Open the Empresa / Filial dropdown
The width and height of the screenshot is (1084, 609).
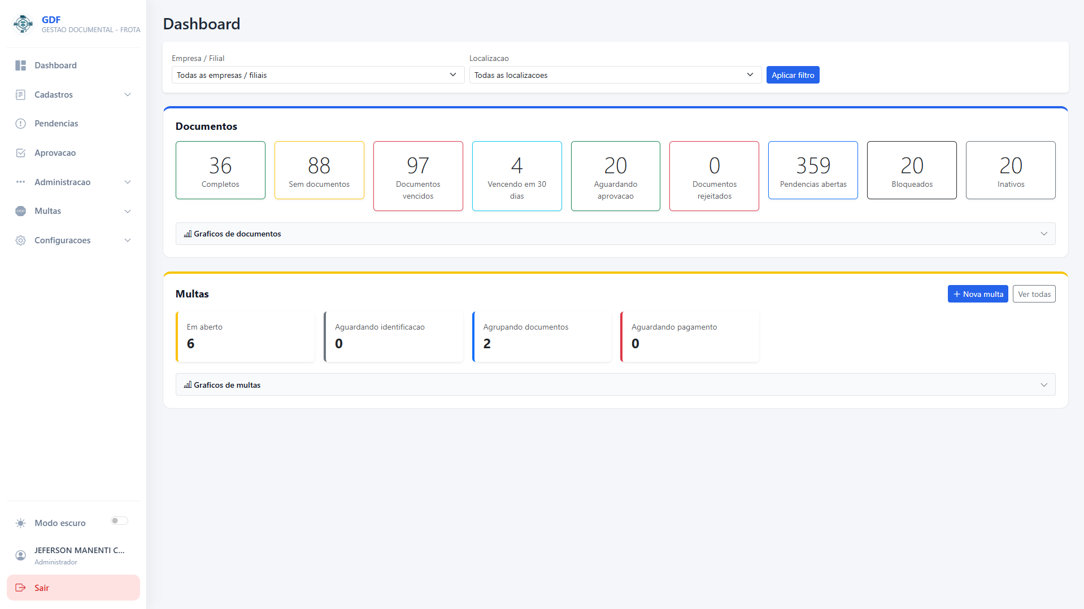(x=318, y=75)
